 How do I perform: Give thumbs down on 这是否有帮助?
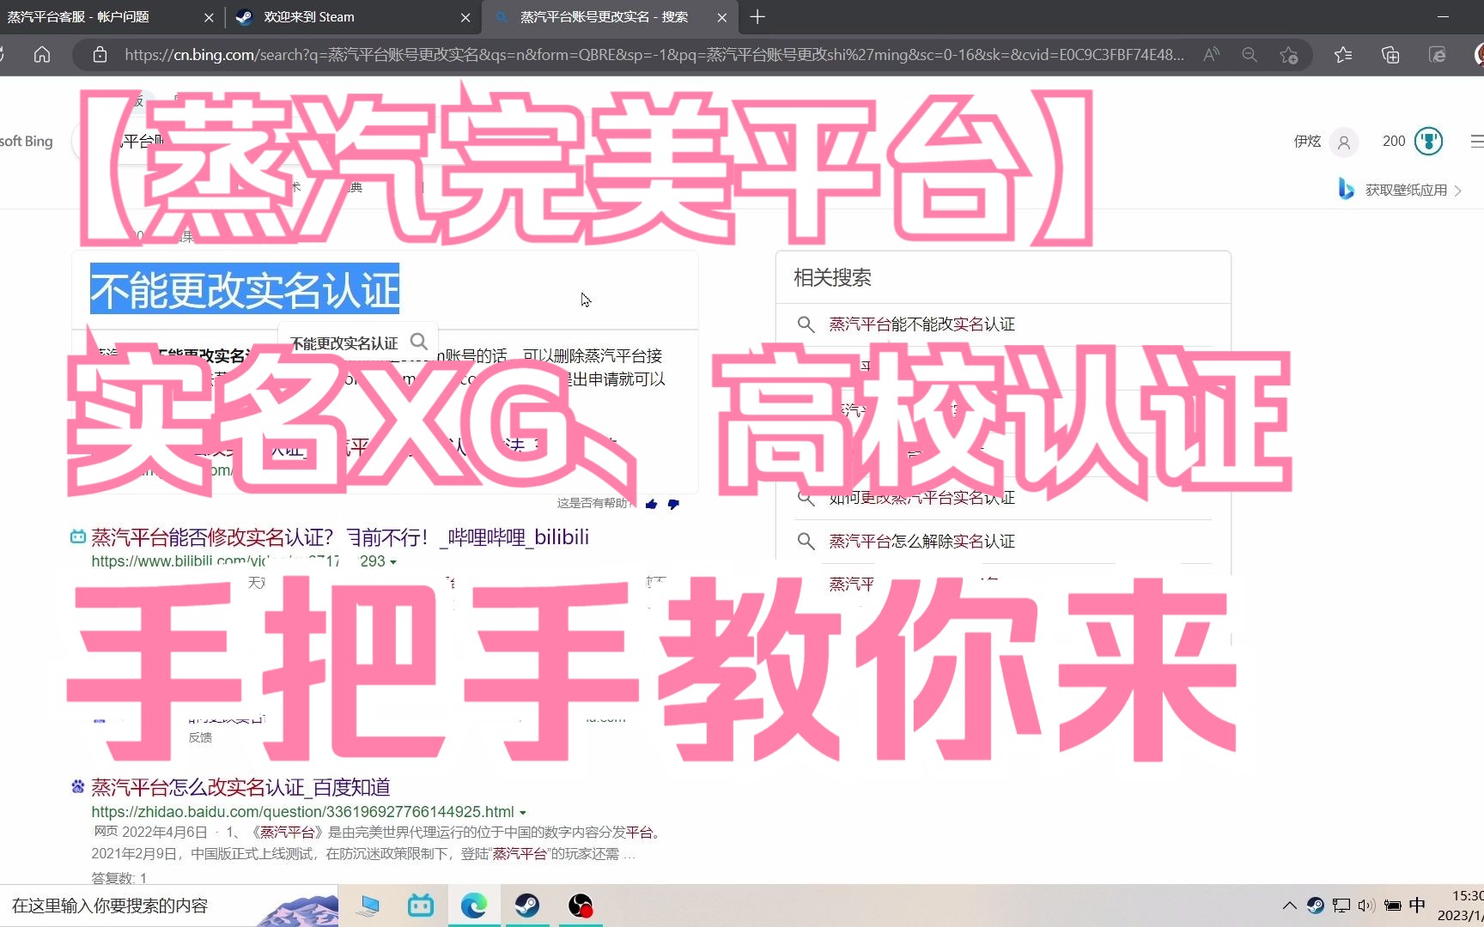click(673, 504)
